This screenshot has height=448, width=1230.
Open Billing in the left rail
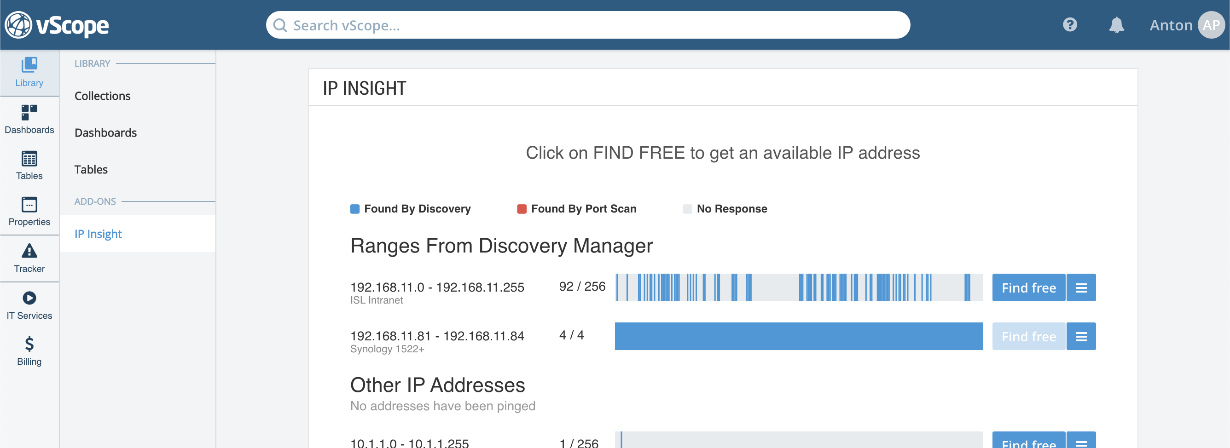point(29,351)
